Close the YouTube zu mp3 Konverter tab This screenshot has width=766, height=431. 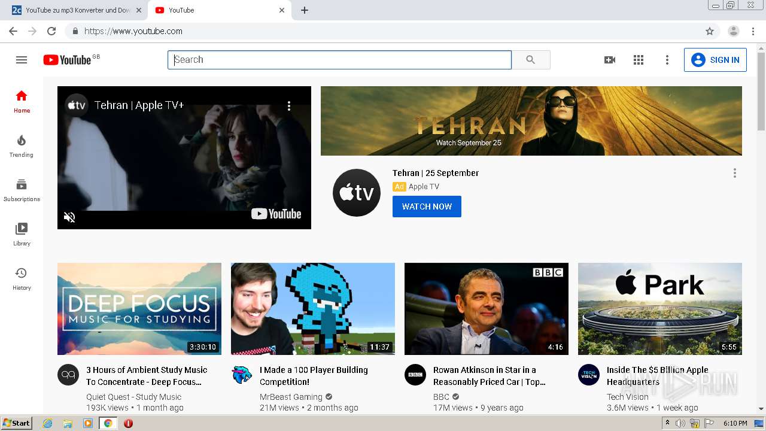(139, 10)
